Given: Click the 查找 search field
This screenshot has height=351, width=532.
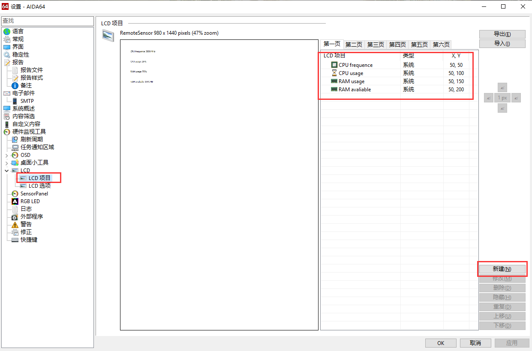Looking at the screenshot, I should (47, 21).
